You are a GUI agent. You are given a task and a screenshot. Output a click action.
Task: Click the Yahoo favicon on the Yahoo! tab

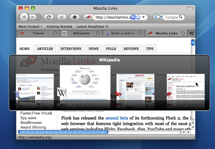tap(22, 33)
